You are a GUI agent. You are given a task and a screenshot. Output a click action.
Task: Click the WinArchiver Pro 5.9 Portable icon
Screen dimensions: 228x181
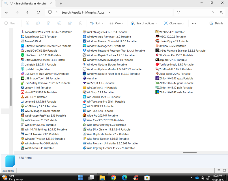22,143
